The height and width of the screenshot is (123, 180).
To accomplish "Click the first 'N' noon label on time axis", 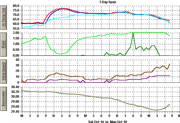I will (54, 116).
